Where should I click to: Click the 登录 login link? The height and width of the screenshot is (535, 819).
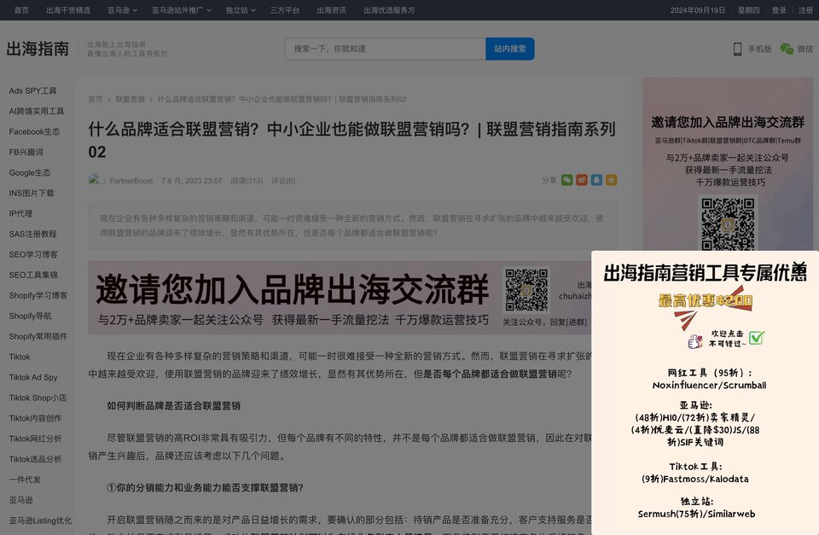click(779, 10)
